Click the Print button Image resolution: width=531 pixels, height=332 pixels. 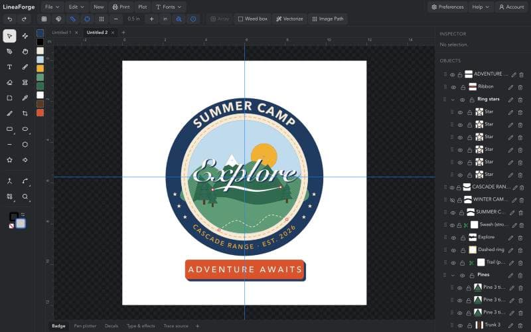[x=121, y=7]
